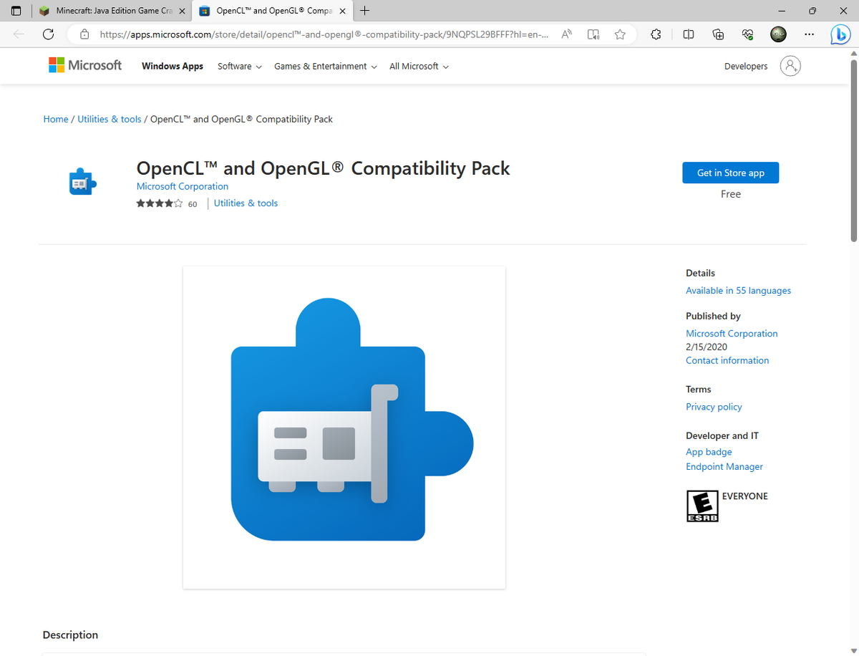The image size is (859, 656).
Task: Refresh the page with the reload icon
Action: tap(49, 34)
